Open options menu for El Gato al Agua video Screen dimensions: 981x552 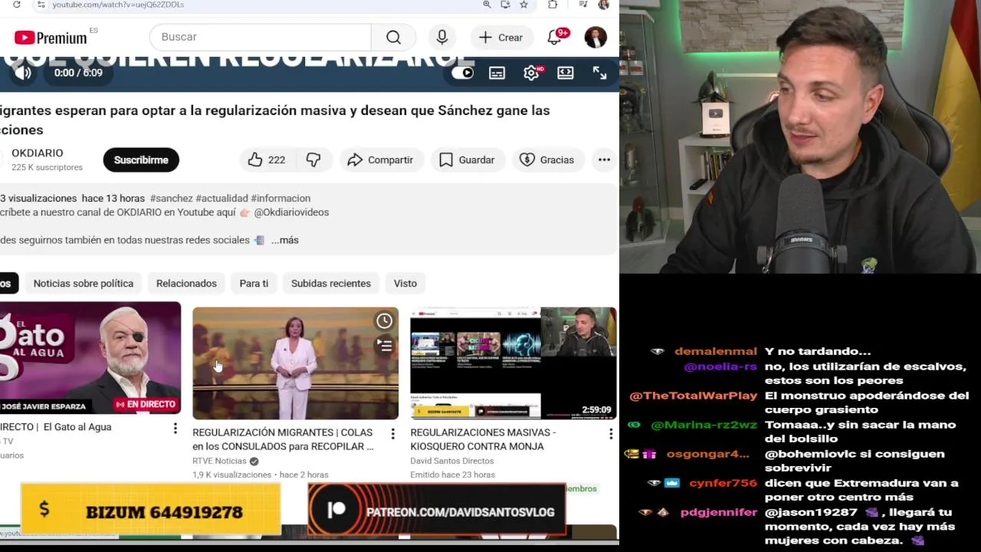click(175, 428)
